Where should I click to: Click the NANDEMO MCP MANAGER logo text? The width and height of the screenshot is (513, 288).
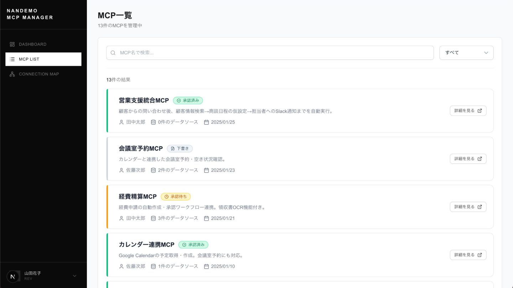[30, 14]
